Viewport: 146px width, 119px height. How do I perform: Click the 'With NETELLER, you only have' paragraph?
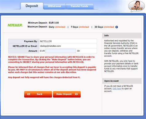(x=121, y=66)
